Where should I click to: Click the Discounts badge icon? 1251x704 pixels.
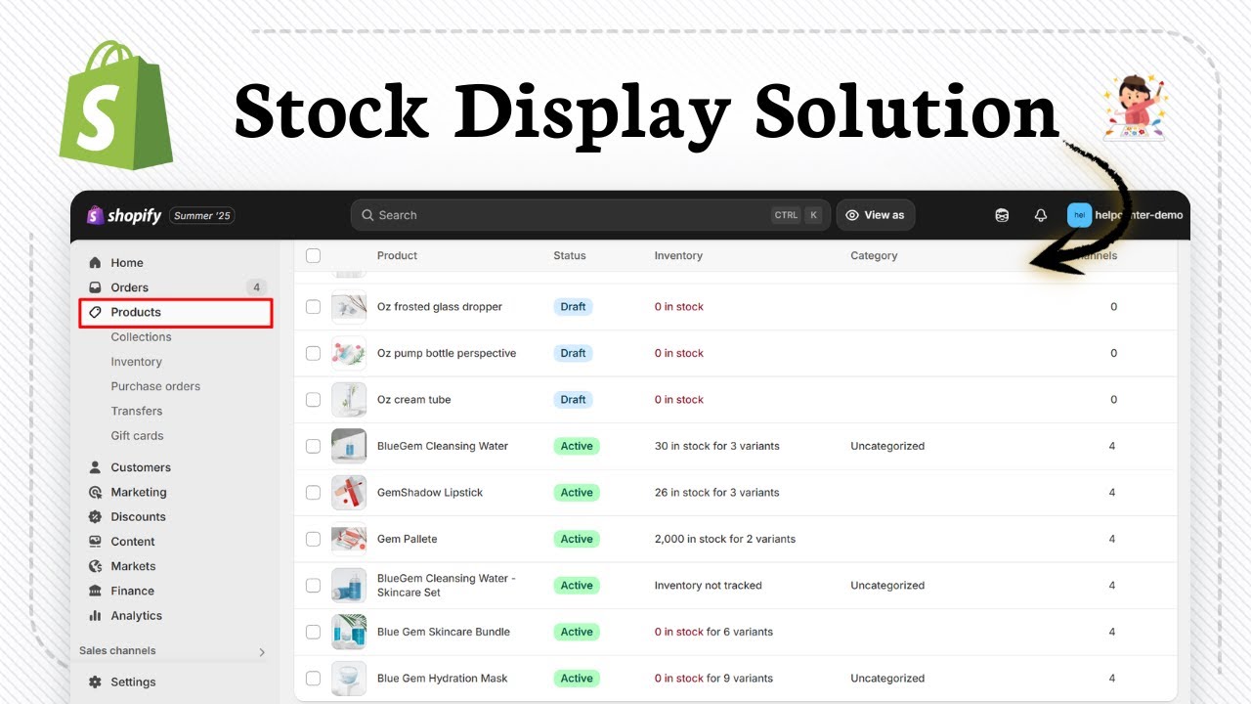click(x=95, y=517)
